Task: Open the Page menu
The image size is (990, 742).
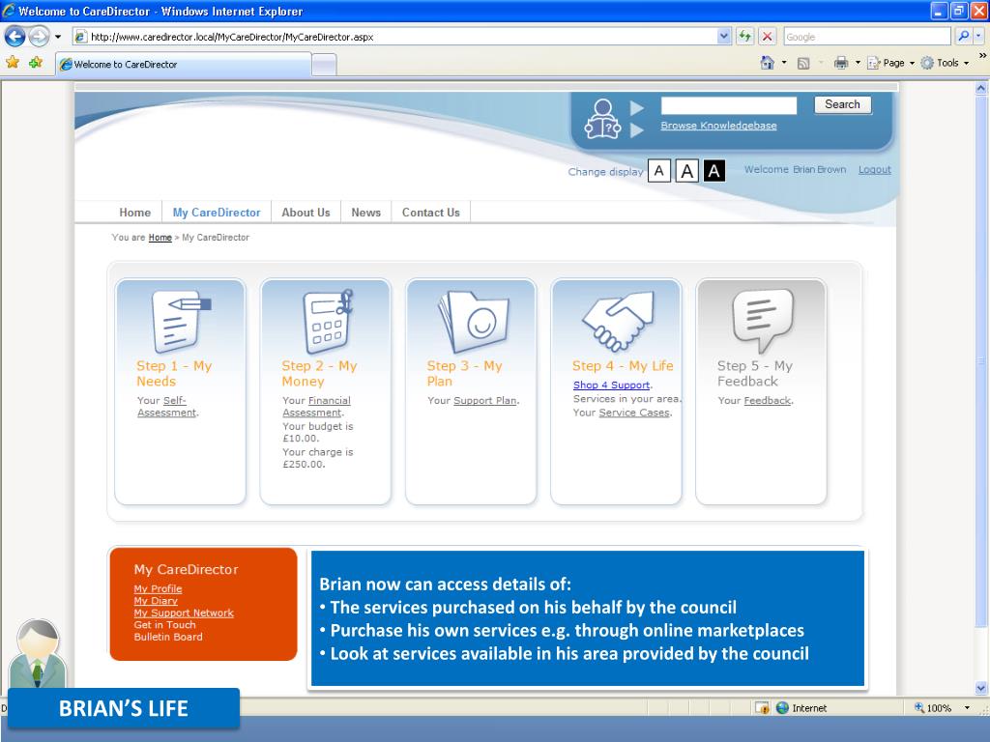Action: click(890, 63)
